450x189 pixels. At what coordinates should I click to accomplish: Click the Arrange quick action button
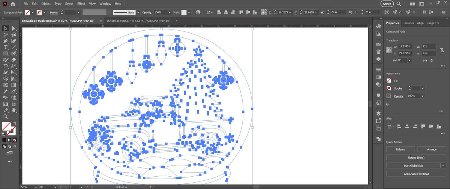[x=432, y=149]
